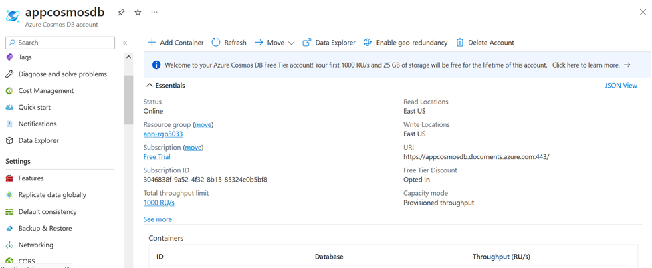Click the Data Explorer cube icon in sidebar
The height and width of the screenshot is (268, 652).
click(9, 140)
